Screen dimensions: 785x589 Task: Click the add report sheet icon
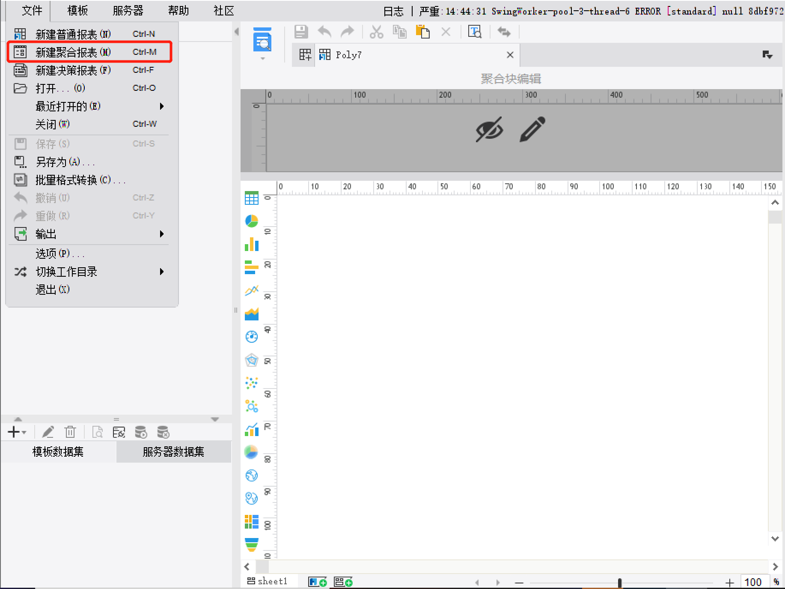[x=317, y=582]
